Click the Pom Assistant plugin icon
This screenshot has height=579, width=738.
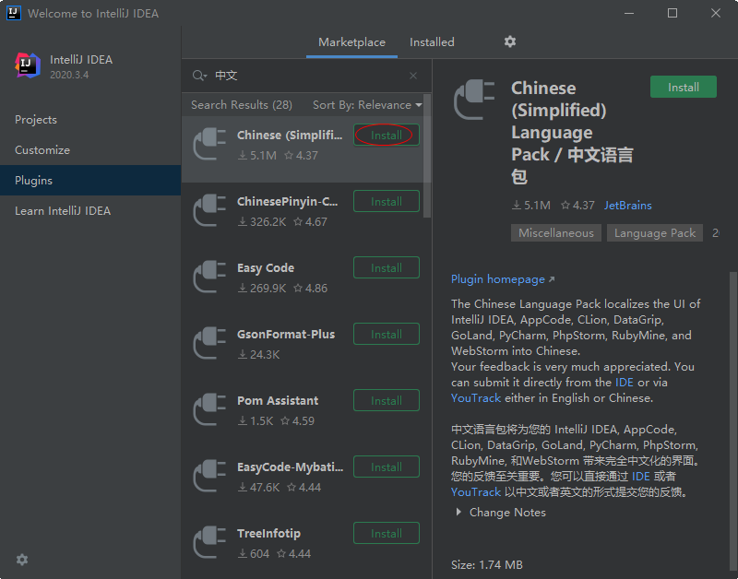pyautogui.click(x=210, y=409)
